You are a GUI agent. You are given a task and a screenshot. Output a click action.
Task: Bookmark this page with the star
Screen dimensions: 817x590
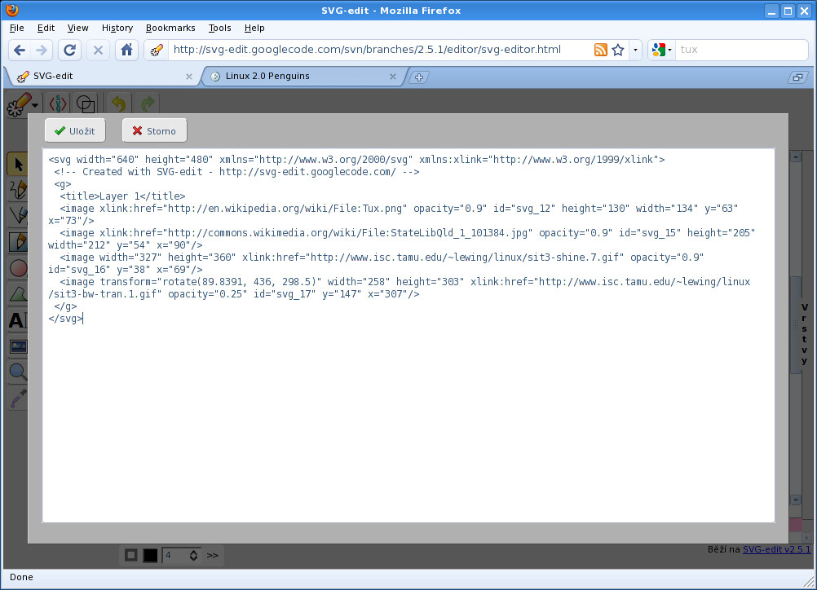[618, 50]
